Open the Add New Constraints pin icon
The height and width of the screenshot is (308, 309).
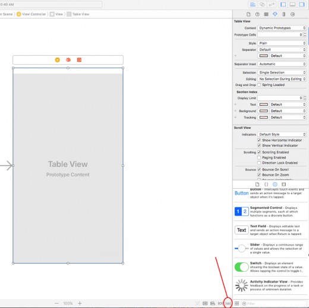coord(220,303)
